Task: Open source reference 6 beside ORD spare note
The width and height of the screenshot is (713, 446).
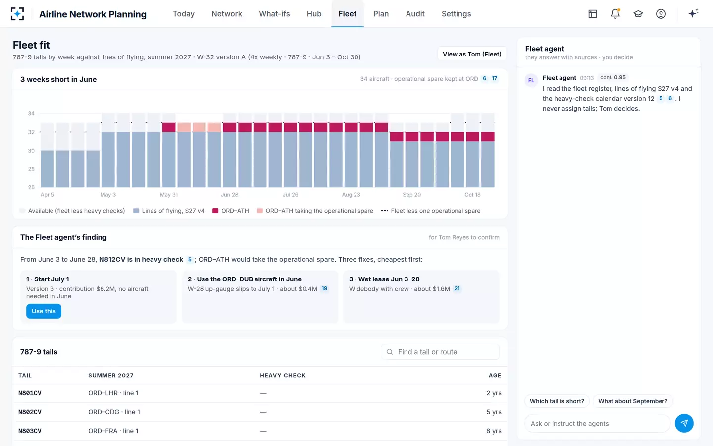Action: coord(484,79)
